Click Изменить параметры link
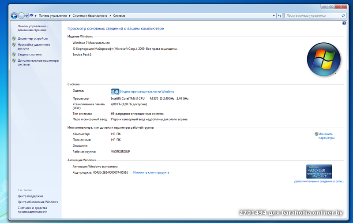Image resolution: width=353 pixels, height=223 pixels. [x=327, y=136]
